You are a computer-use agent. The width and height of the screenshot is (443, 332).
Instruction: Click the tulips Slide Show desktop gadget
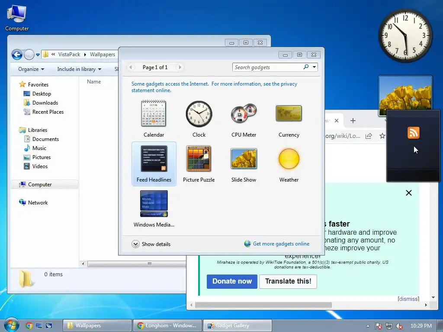(x=405, y=93)
